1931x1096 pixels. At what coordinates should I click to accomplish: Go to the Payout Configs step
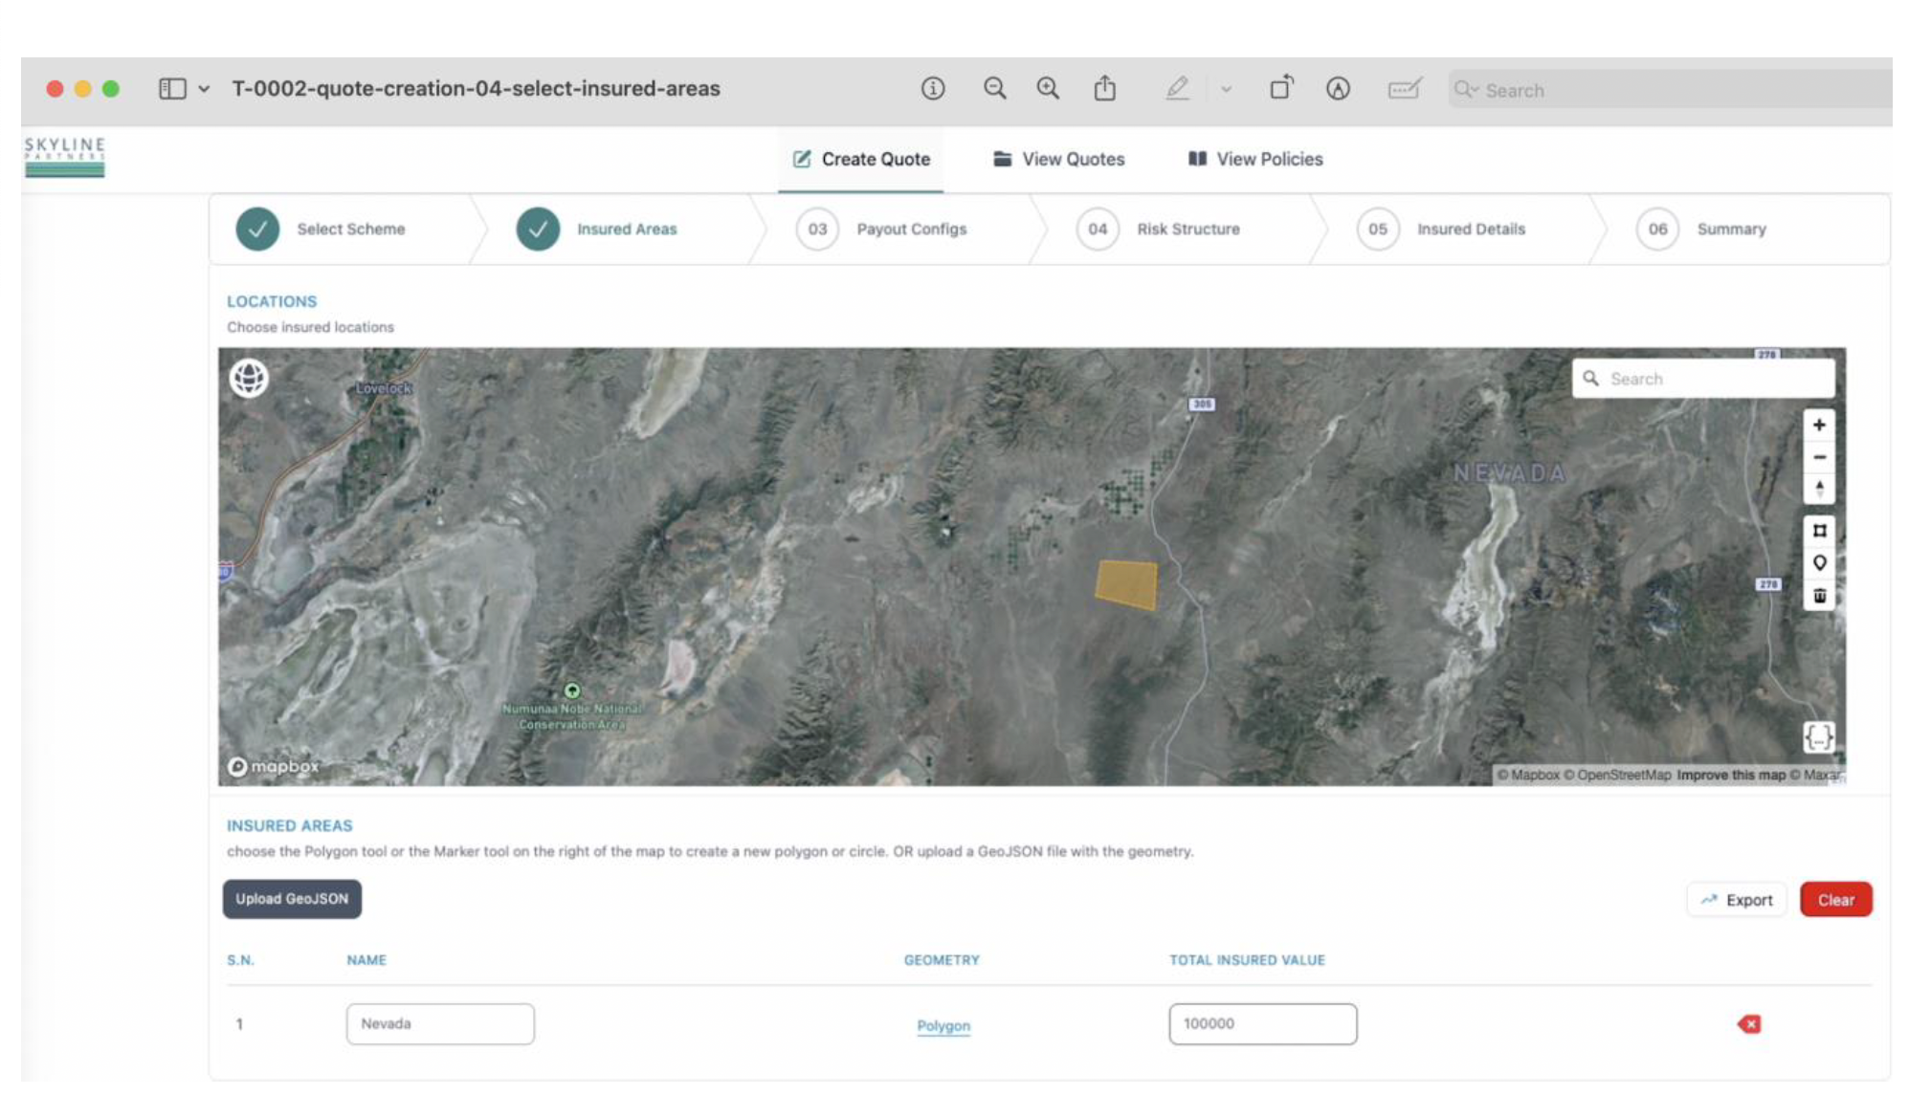[910, 230]
